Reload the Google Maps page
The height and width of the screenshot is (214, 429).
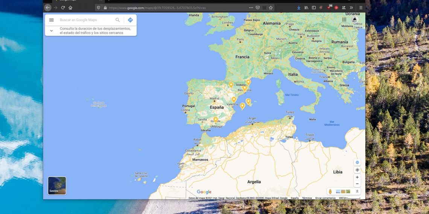(63, 8)
